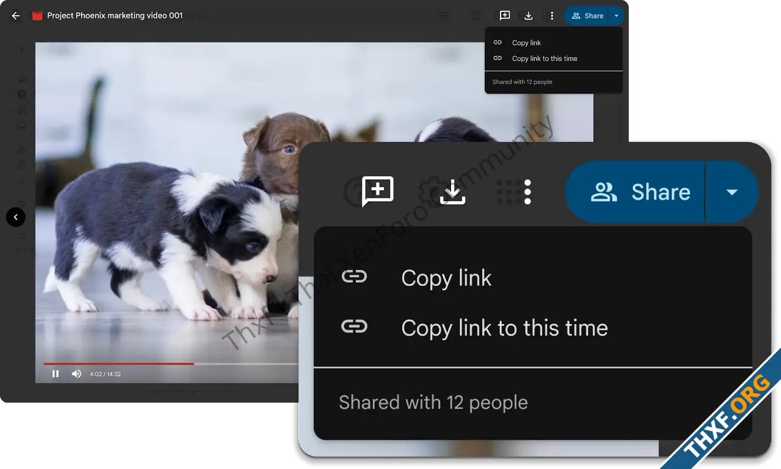Click the add comment icon in enlarged inset

point(377,191)
